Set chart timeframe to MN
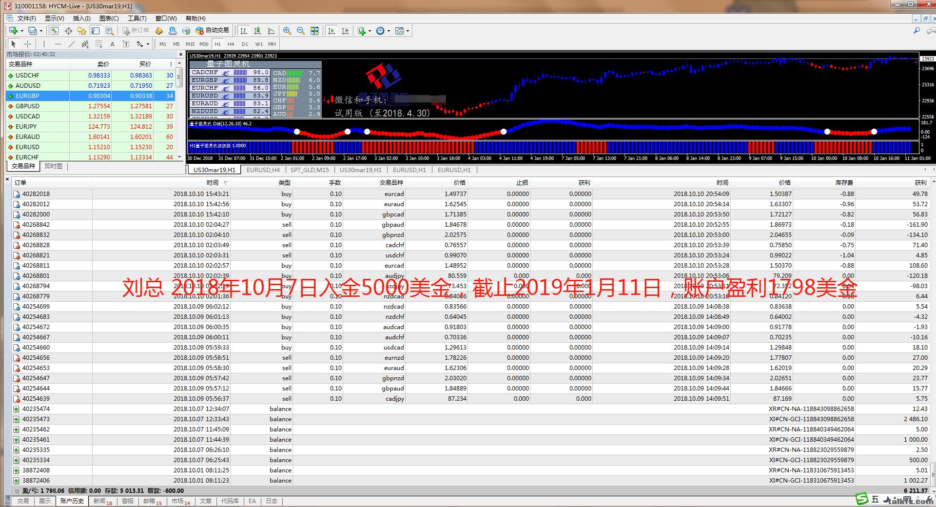The width and height of the screenshot is (936, 507). [x=272, y=44]
